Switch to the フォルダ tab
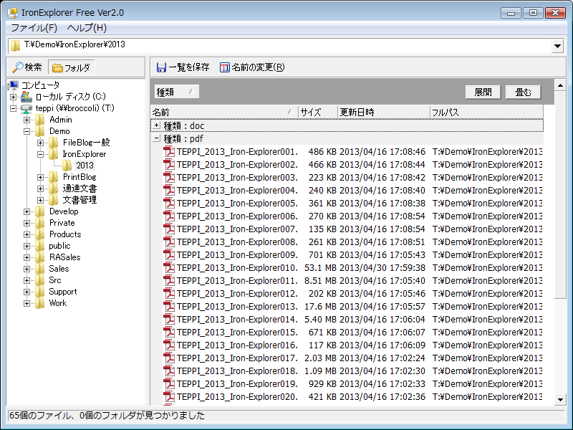 tap(72, 67)
